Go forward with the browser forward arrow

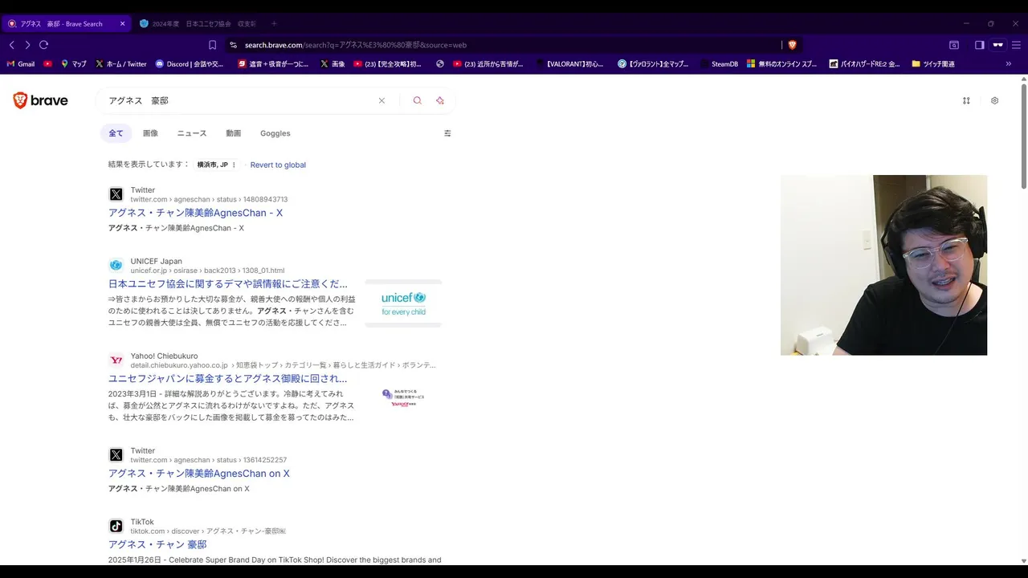pyautogui.click(x=27, y=45)
